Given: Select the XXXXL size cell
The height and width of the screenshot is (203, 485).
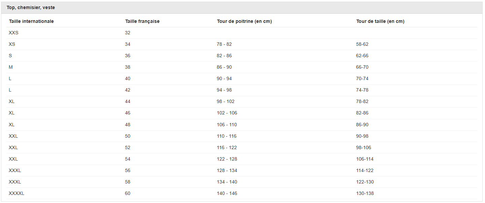Looking at the screenshot, I should pyautogui.click(x=16, y=193).
